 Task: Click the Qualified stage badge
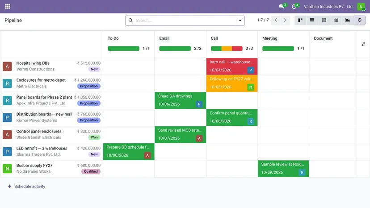(x=91, y=171)
